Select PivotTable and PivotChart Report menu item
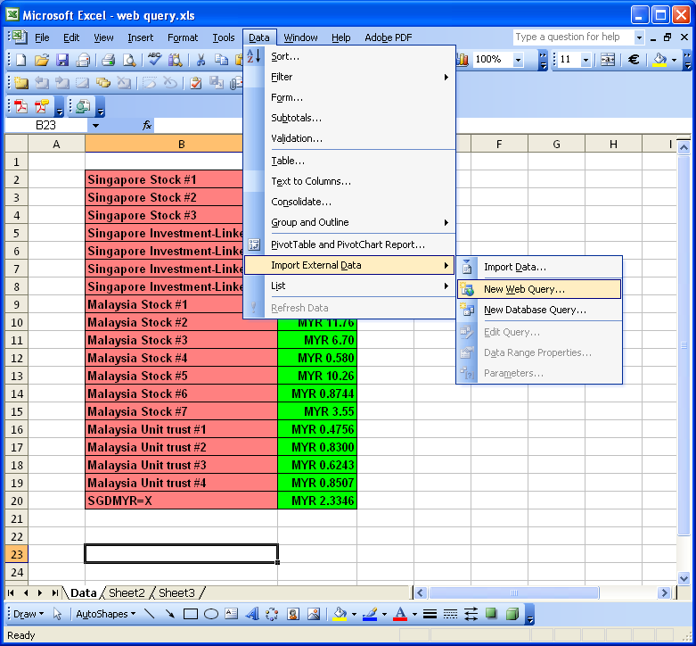The height and width of the screenshot is (646, 696). tap(348, 244)
